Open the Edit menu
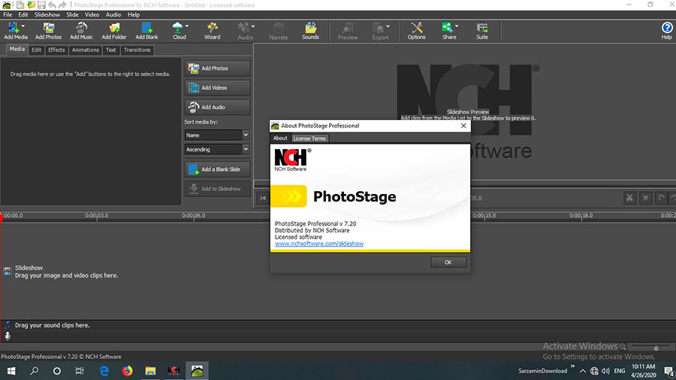Image resolution: width=676 pixels, height=380 pixels. [x=23, y=15]
